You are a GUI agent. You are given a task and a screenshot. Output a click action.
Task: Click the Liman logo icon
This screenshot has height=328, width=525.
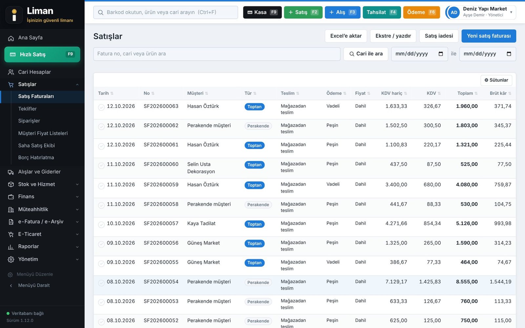(x=14, y=15)
